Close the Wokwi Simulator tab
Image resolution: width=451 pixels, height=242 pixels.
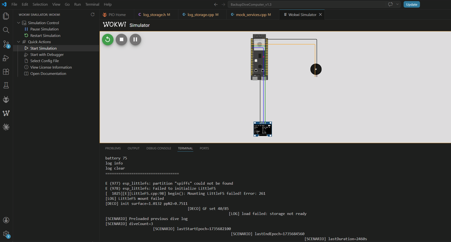[x=320, y=15]
